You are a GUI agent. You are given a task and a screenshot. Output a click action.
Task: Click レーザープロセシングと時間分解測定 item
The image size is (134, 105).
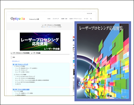(25, 78)
